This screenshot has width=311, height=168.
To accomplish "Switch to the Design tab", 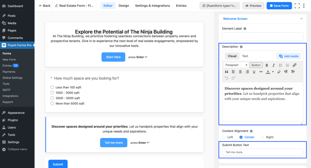I will pos(124,6).
